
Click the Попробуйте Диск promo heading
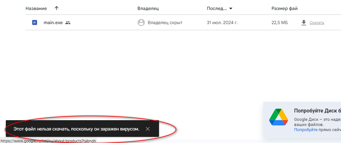[317, 111]
